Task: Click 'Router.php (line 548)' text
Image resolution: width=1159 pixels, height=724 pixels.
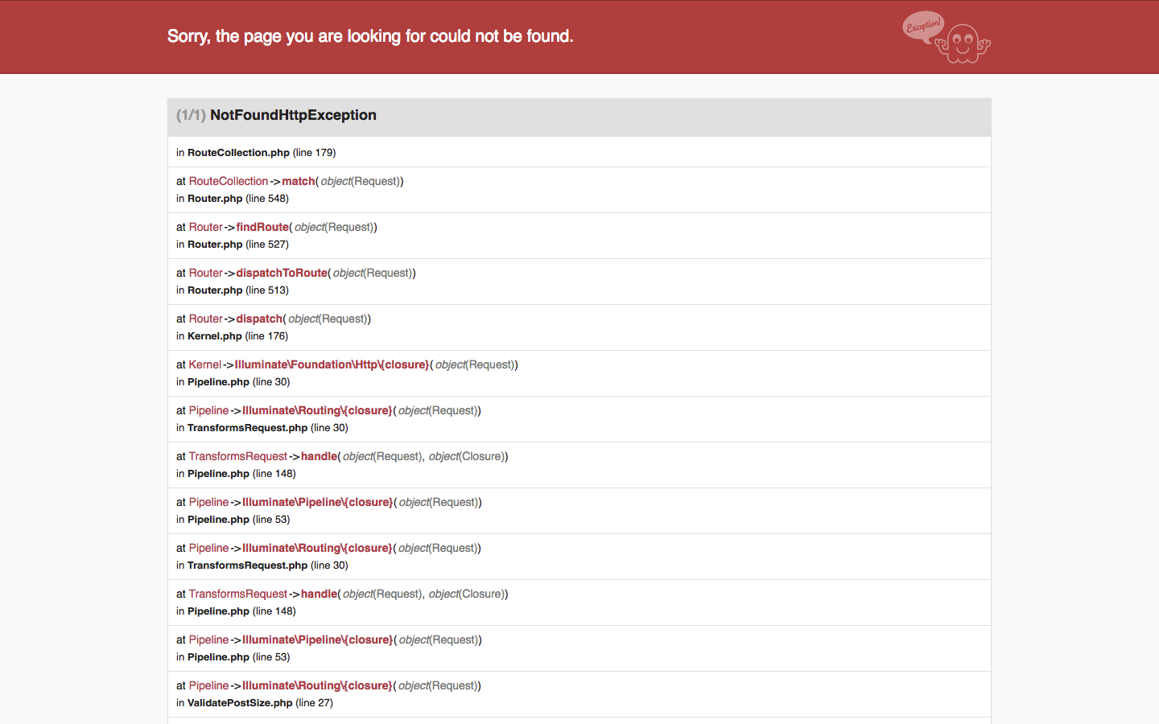Action: point(238,199)
